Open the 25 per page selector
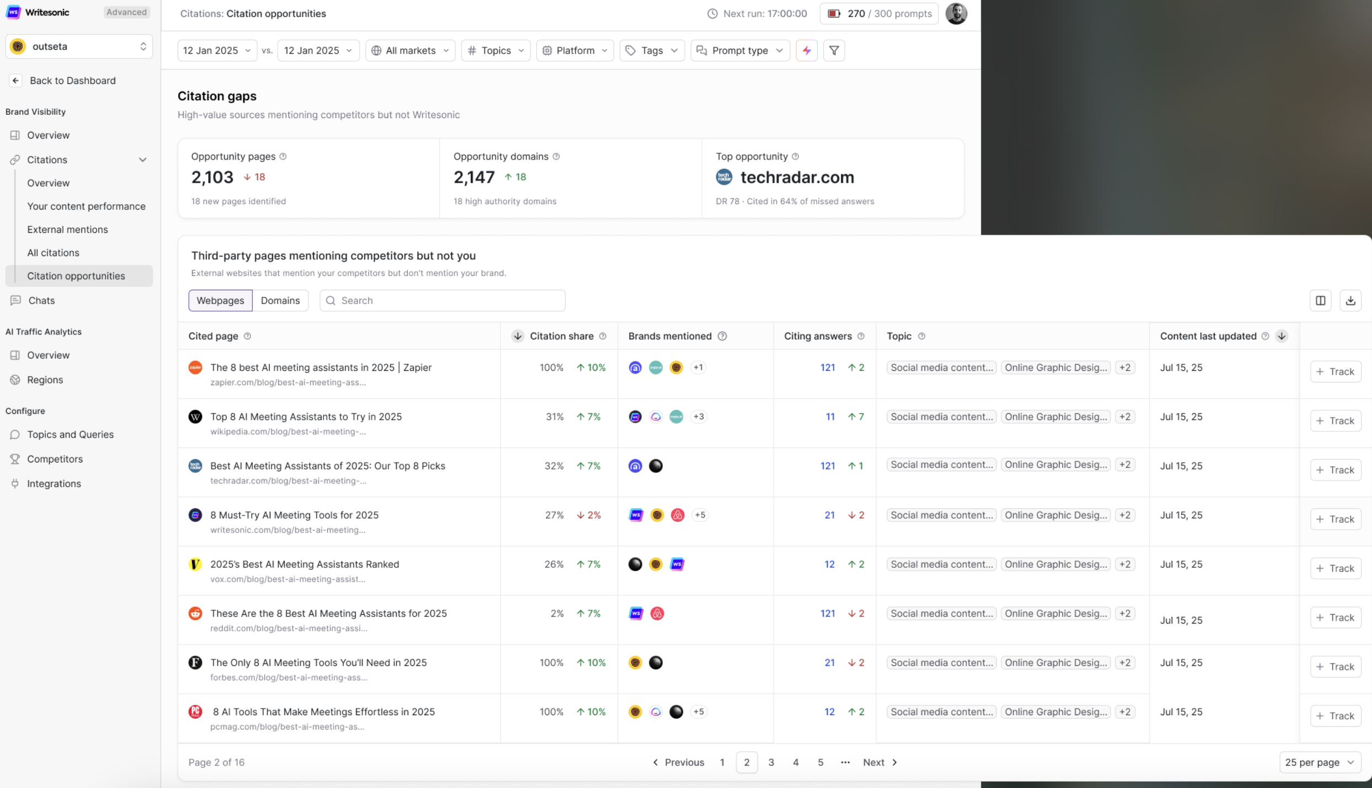Image resolution: width=1372 pixels, height=788 pixels. 1319,762
